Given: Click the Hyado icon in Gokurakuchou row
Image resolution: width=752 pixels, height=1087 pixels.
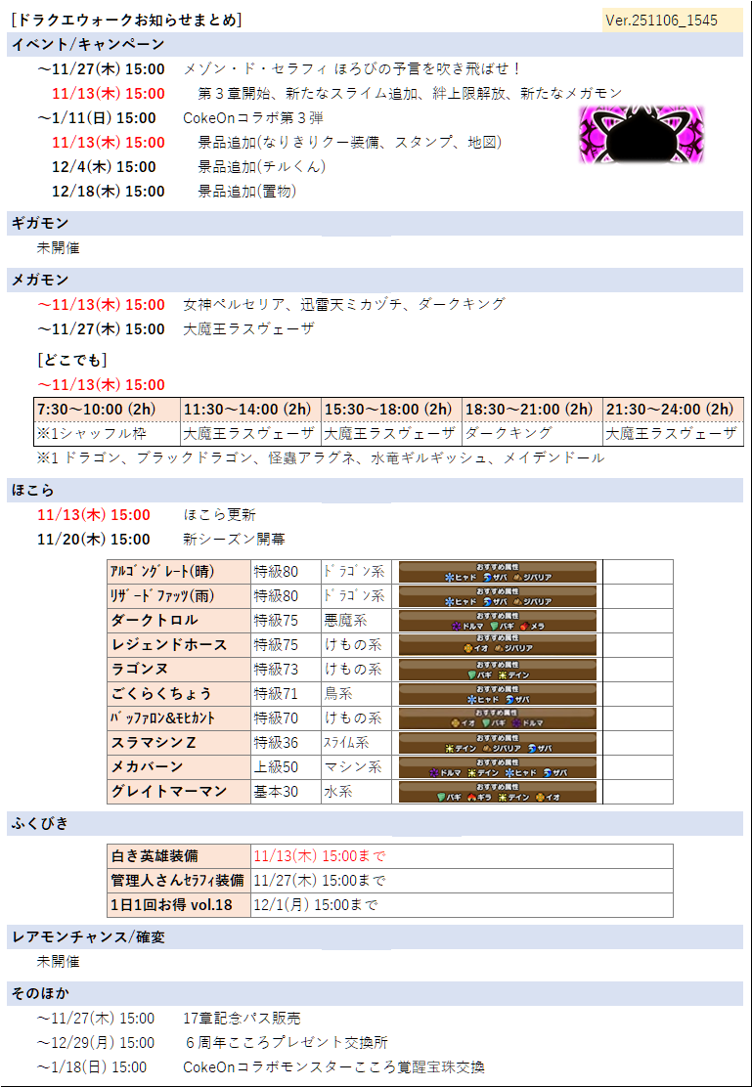Looking at the screenshot, I should (x=472, y=699).
